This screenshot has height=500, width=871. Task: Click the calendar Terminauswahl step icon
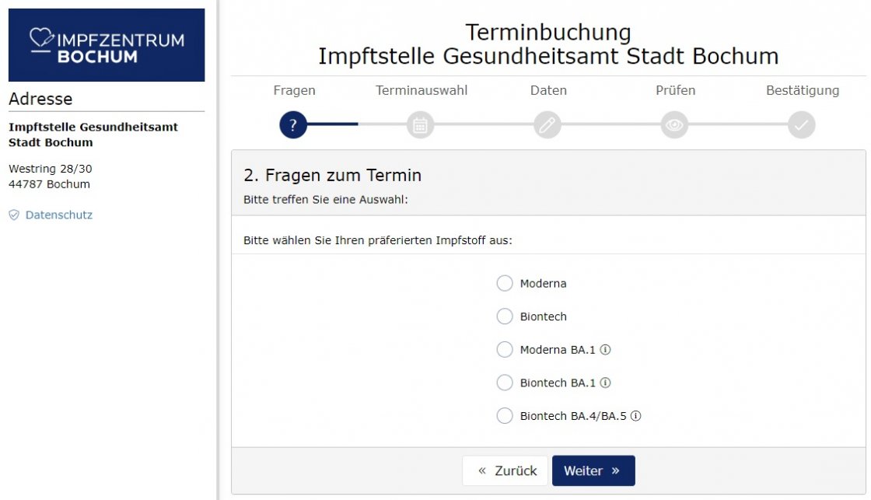pyautogui.click(x=421, y=125)
